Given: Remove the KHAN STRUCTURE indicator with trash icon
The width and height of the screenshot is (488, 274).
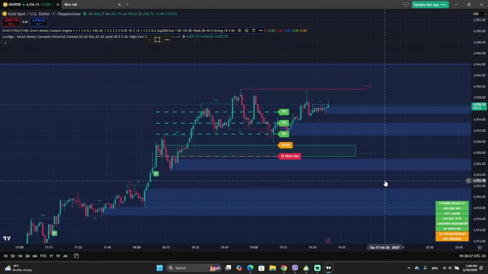Looking at the screenshot, I should (x=254, y=30).
